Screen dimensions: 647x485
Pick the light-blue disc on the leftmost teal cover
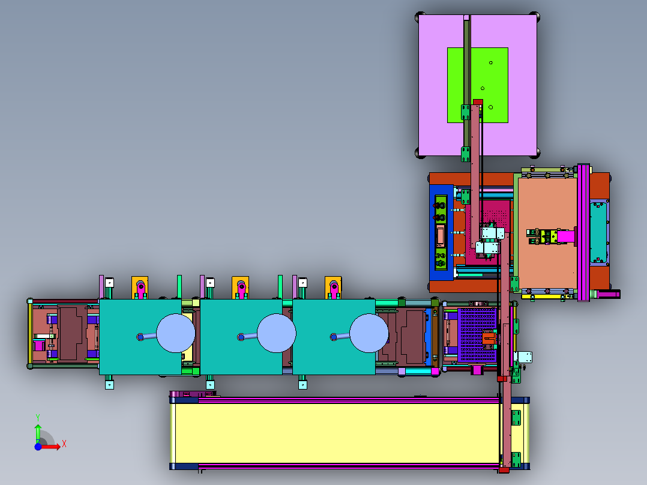point(176,333)
